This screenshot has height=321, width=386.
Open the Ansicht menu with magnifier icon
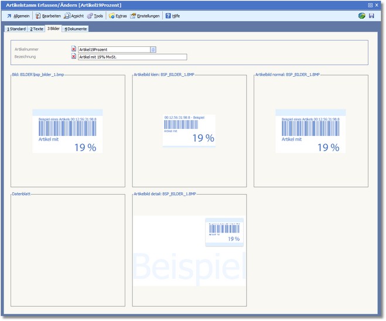pyautogui.click(x=74, y=16)
